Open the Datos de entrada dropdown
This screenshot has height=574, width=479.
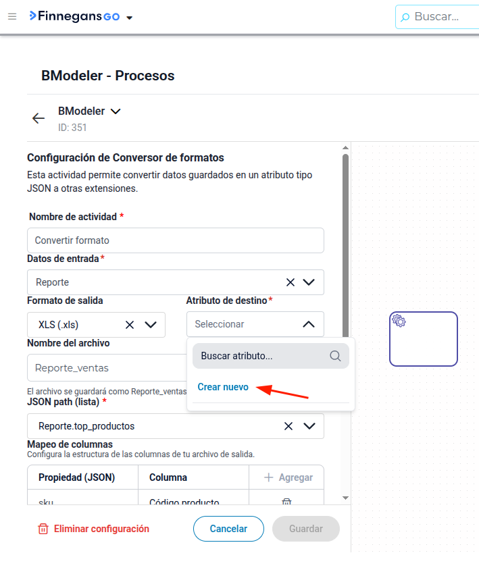point(309,282)
